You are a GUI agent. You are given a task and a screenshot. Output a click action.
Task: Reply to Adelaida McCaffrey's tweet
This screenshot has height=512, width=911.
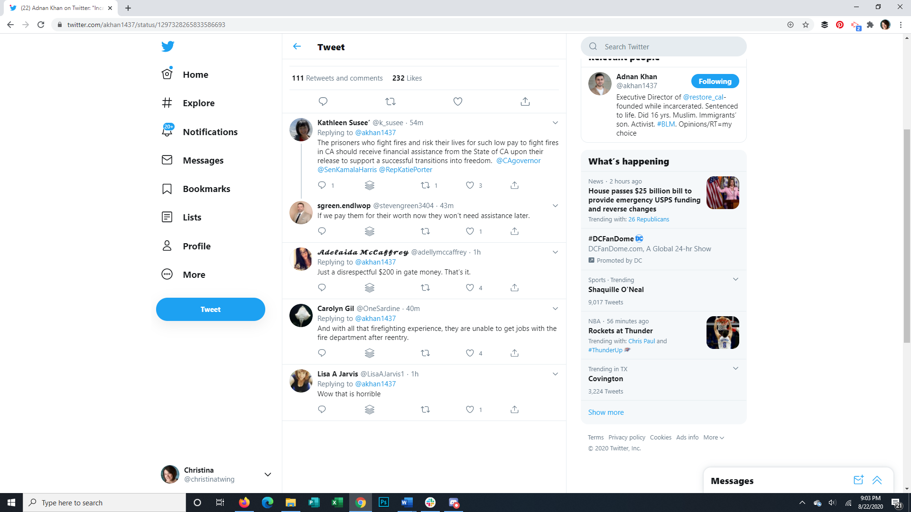point(322,288)
